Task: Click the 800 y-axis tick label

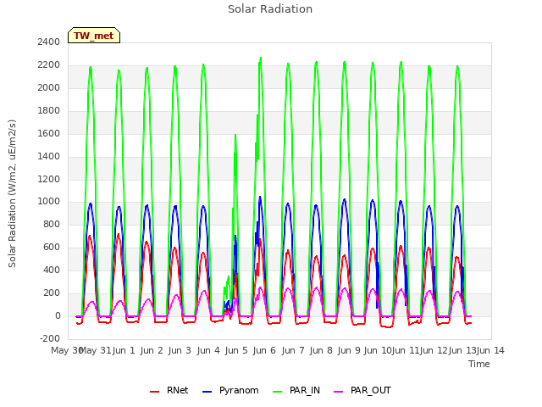Action: pyautogui.click(x=52, y=224)
